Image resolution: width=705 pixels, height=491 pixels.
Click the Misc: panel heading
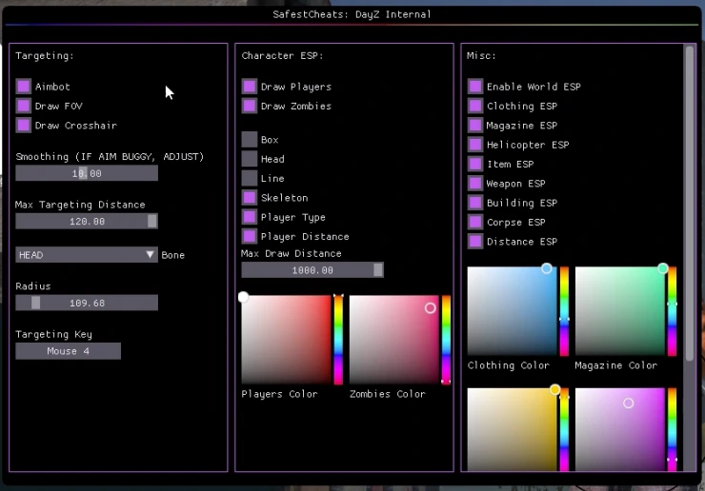tap(481, 56)
